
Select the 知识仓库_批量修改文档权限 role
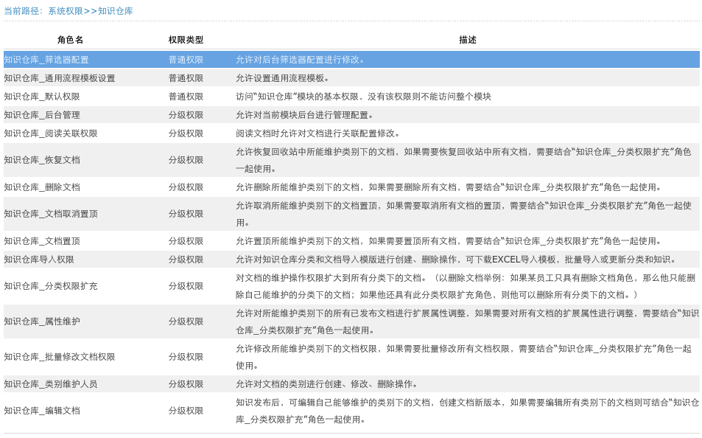point(60,357)
